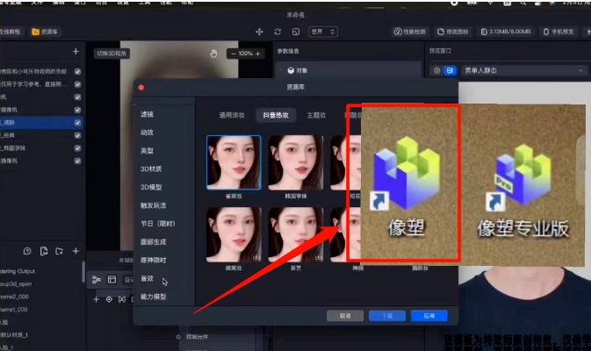Select the move transform tool
Viewport: 591px width, 351px height.
pyautogui.click(x=259, y=32)
